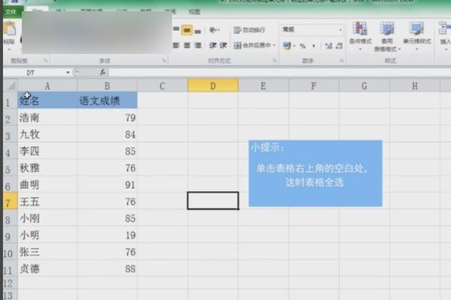Viewport: 451px width, 300px height.
Task: Toggle the highlighted middle vertical alignment
Action: point(187,30)
